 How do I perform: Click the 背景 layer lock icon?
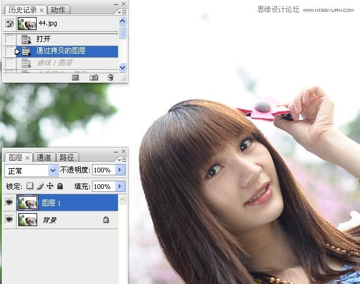click(x=106, y=220)
